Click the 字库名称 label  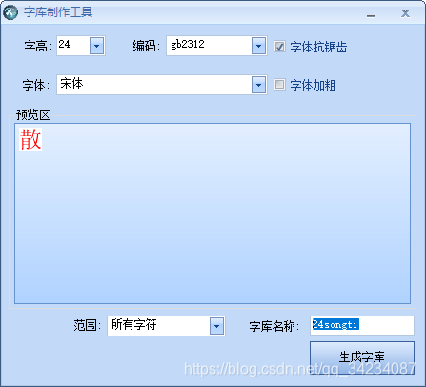274,326
